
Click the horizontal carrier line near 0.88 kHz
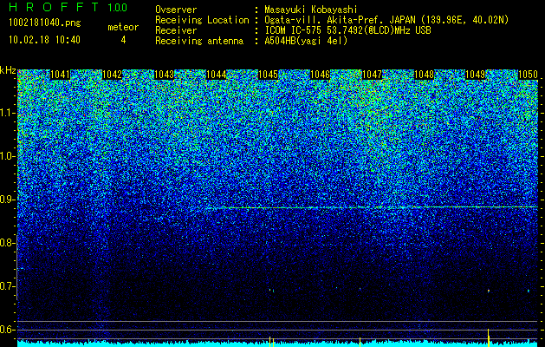coord(372,207)
